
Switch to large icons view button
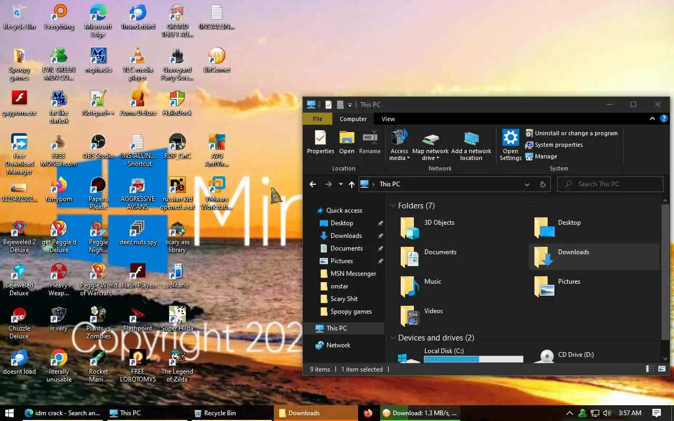click(662, 369)
